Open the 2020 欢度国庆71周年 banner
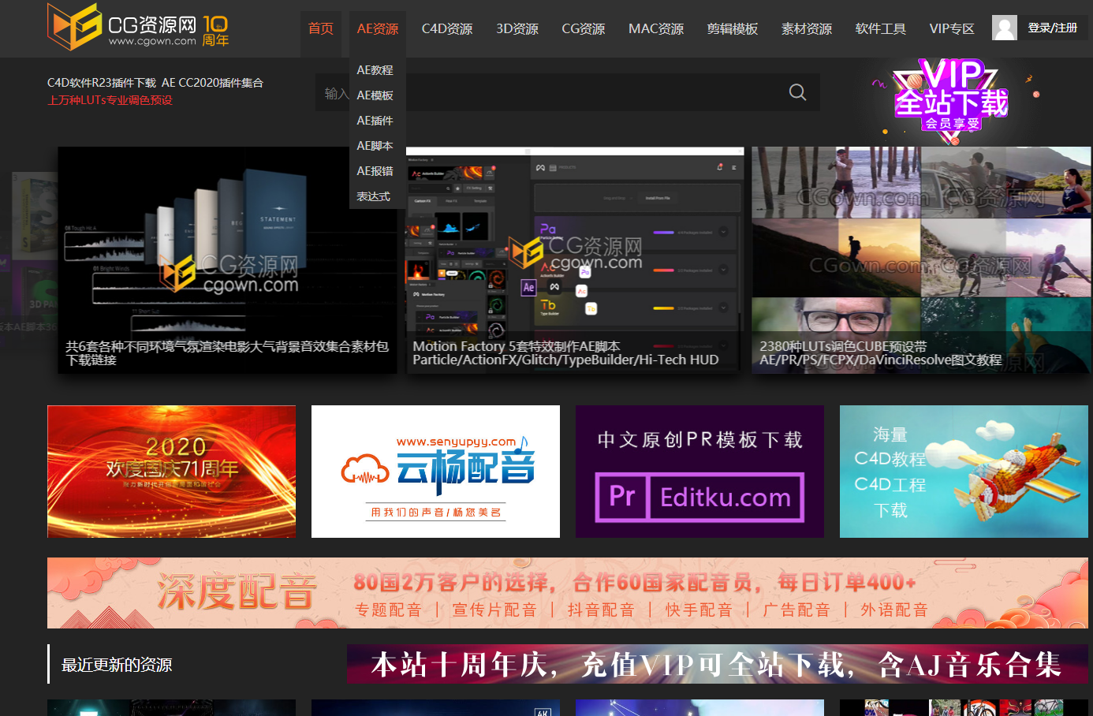This screenshot has width=1093, height=716. [171, 472]
